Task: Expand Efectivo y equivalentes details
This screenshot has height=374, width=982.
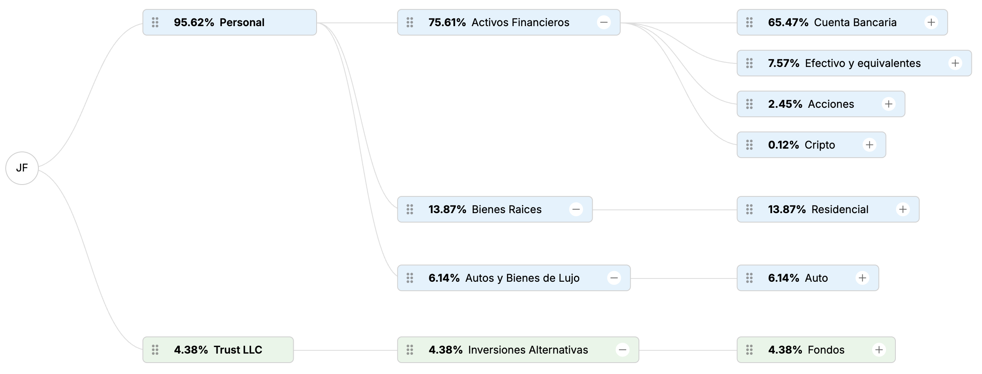Action: click(x=955, y=63)
